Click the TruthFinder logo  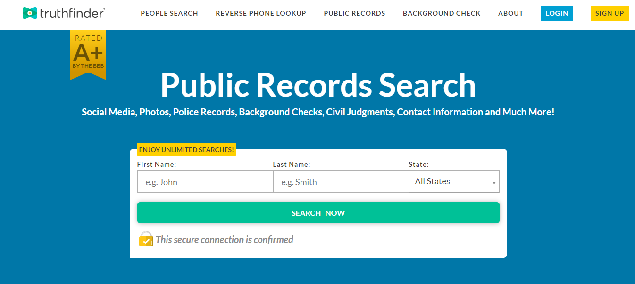[64, 13]
